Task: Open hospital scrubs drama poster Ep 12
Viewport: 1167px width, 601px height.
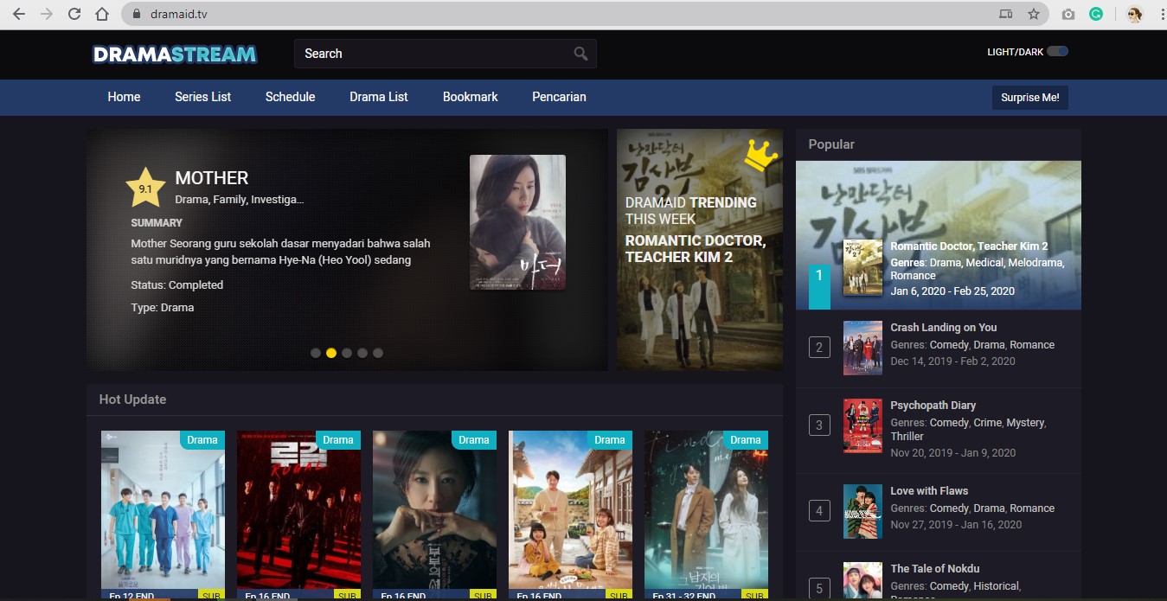Action: 163,515
